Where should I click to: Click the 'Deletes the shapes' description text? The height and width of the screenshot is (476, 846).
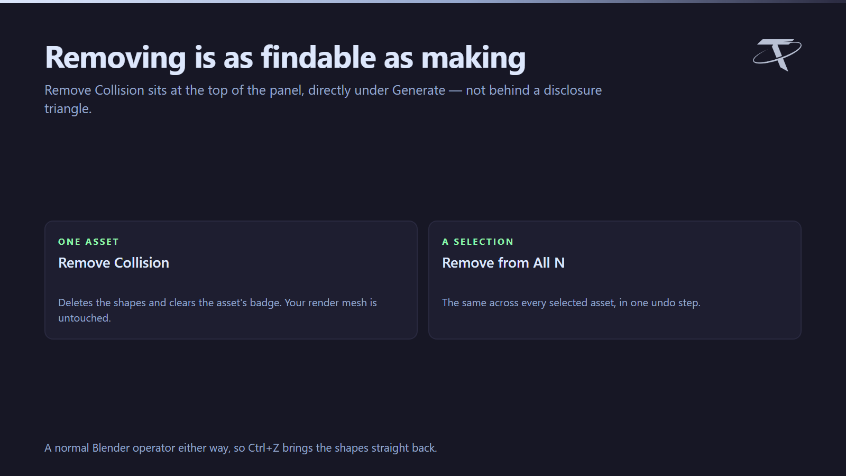(x=217, y=310)
